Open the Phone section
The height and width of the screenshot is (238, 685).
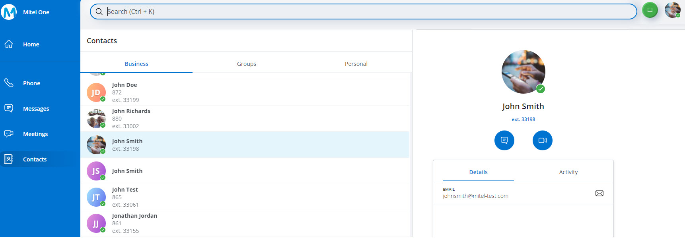tap(31, 83)
